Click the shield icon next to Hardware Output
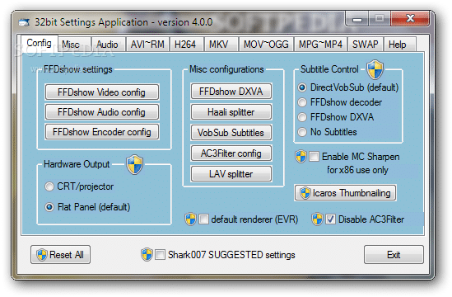The height and width of the screenshot is (297, 452). (135, 164)
